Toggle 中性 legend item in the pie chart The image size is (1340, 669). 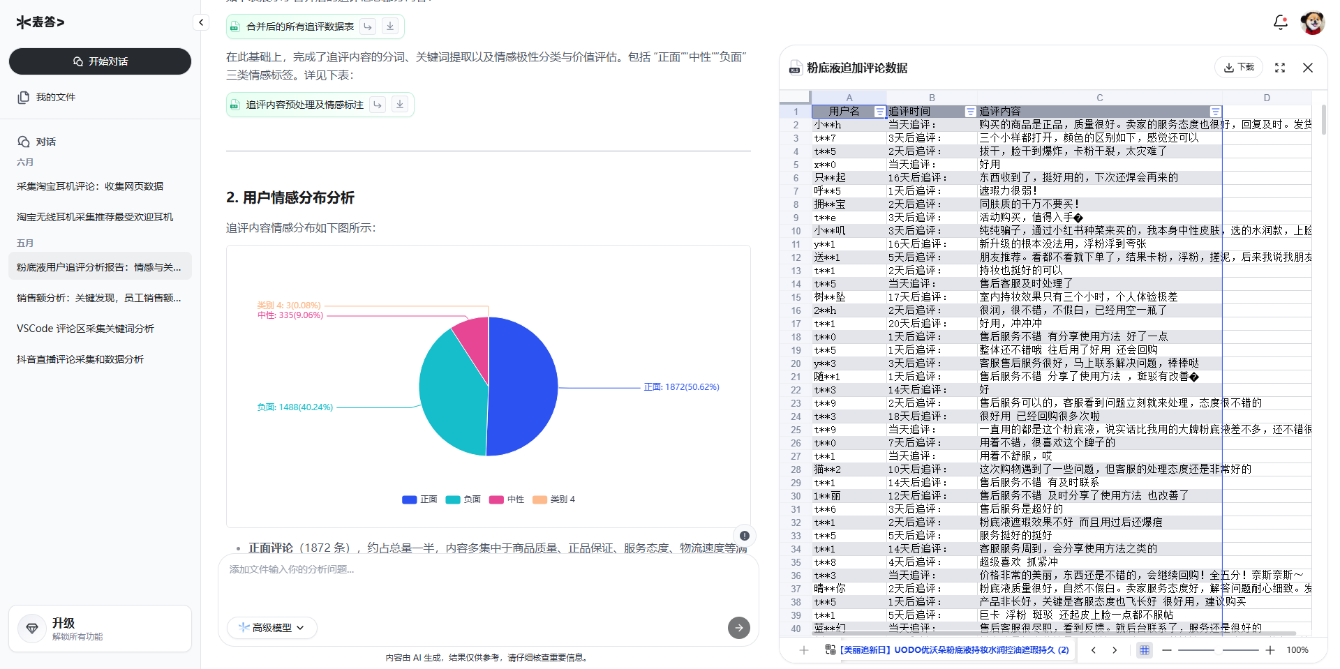point(507,499)
